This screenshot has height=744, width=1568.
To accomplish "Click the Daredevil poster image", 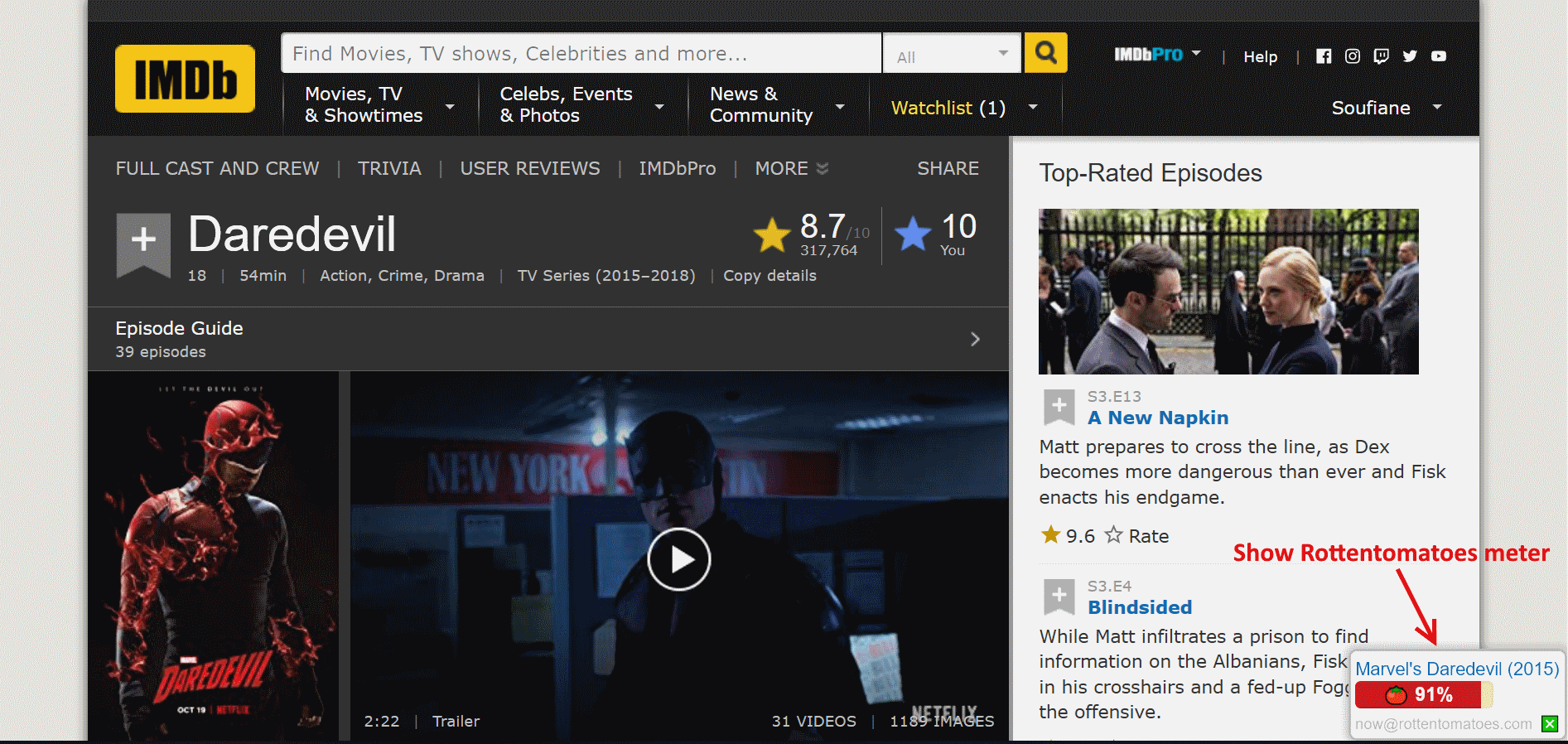I will 213,556.
